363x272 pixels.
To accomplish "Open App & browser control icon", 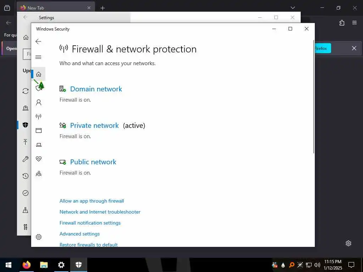I will pyautogui.click(x=39, y=130).
